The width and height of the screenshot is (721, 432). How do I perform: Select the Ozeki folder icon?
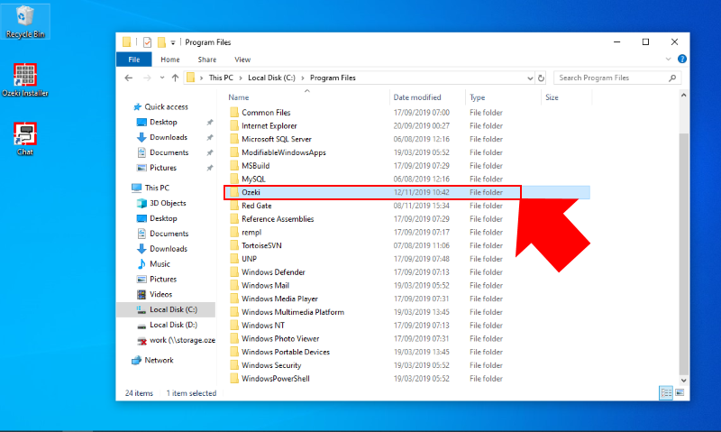(234, 192)
